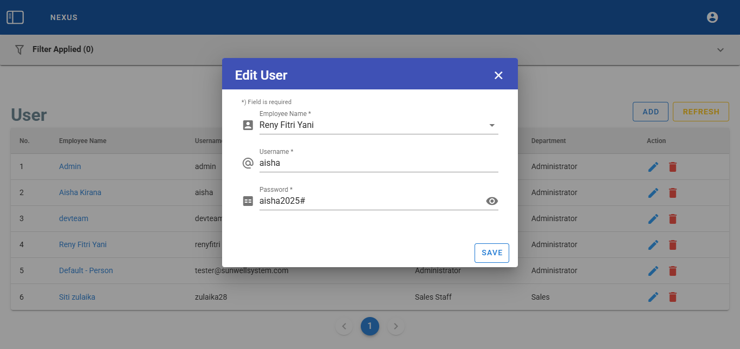Delete the Reny Fitri Yani row
This screenshot has width=740, height=349.
(x=673, y=245)
